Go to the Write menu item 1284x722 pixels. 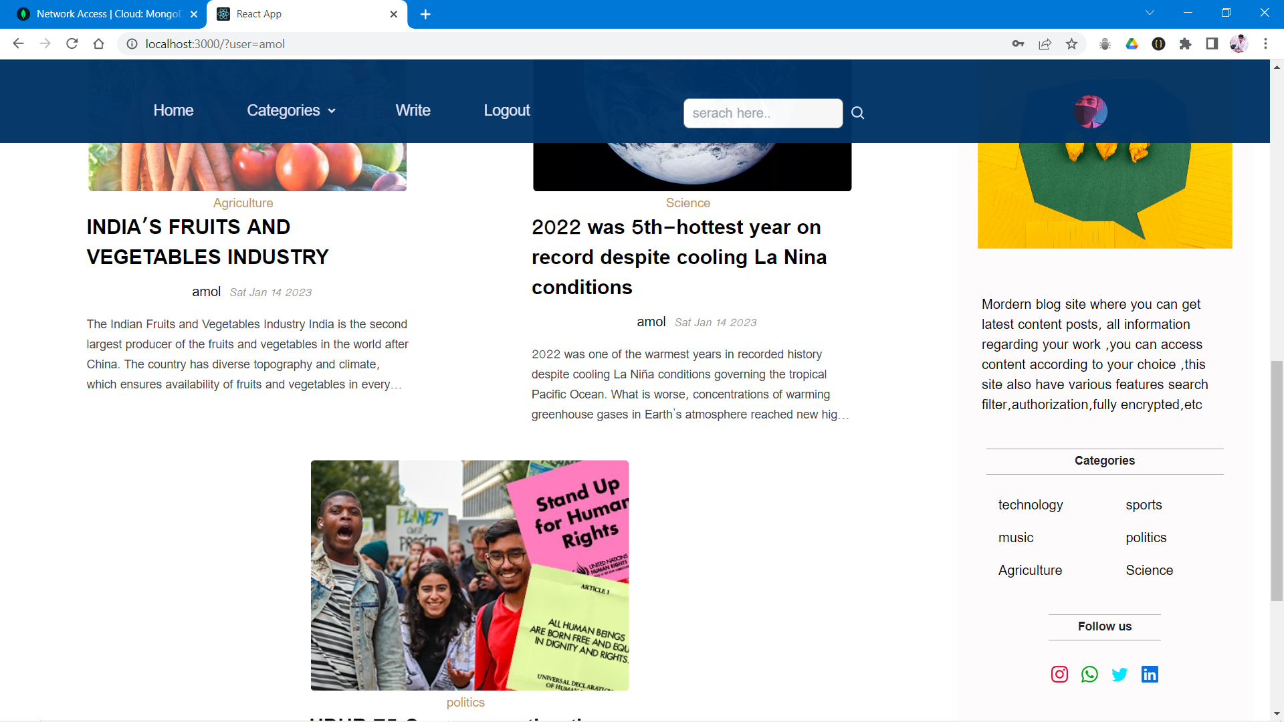click(413, 111)
